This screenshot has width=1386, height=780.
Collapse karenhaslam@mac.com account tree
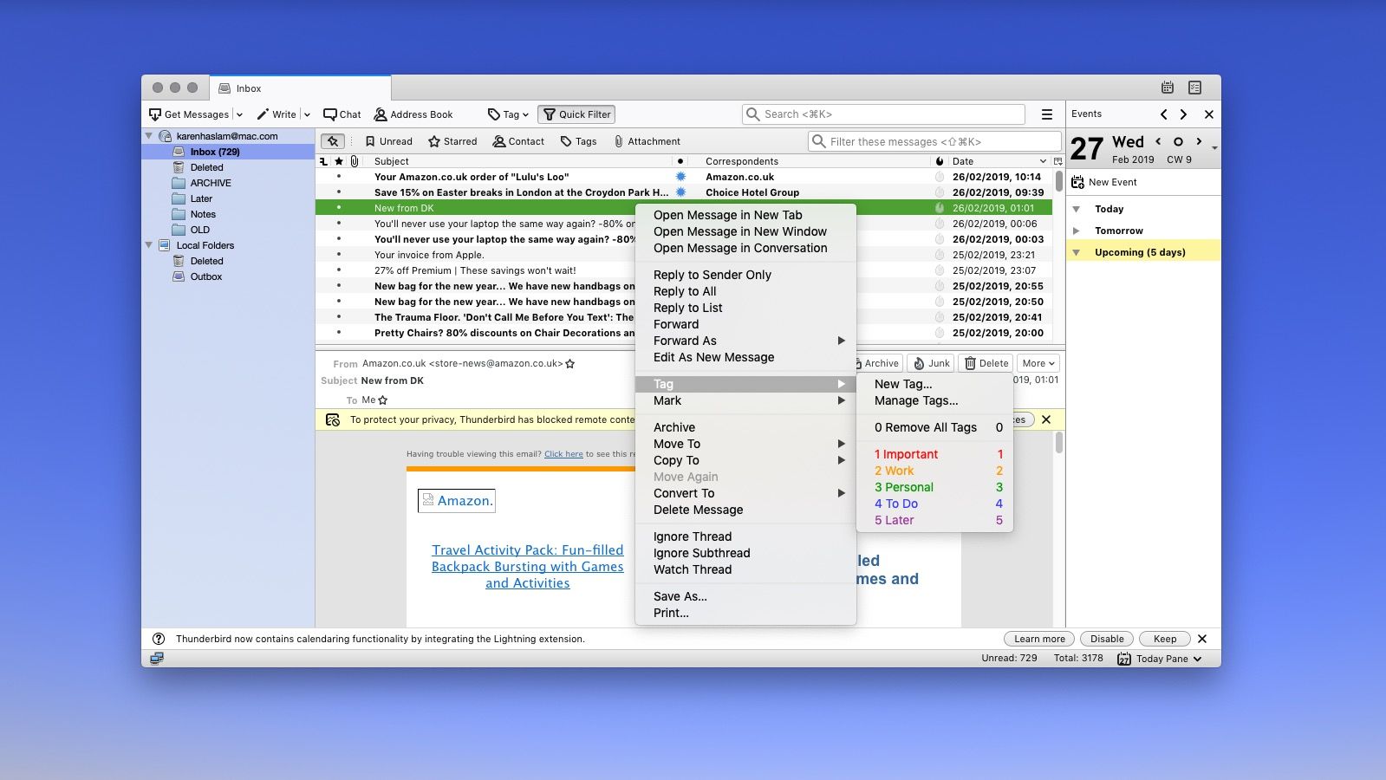pos(149,136)
